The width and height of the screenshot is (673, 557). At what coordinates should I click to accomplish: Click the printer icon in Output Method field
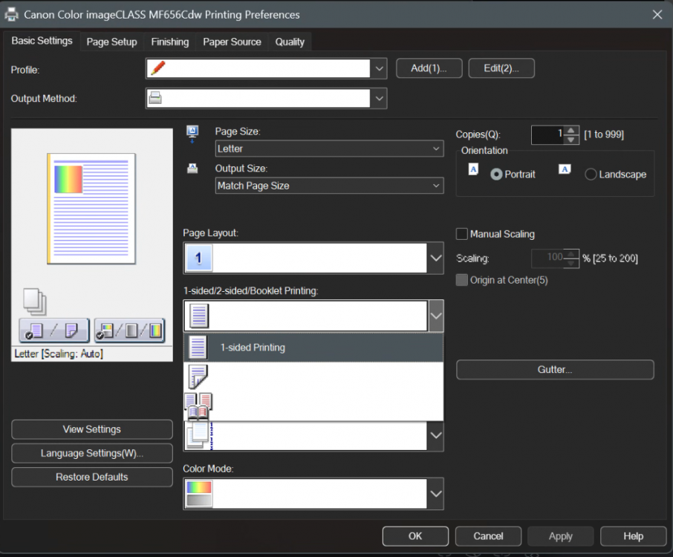click(156, 98)
